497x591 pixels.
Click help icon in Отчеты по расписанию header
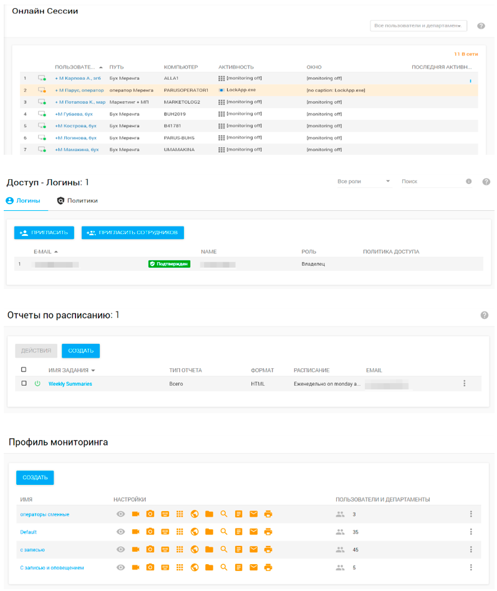pos(484,315)
